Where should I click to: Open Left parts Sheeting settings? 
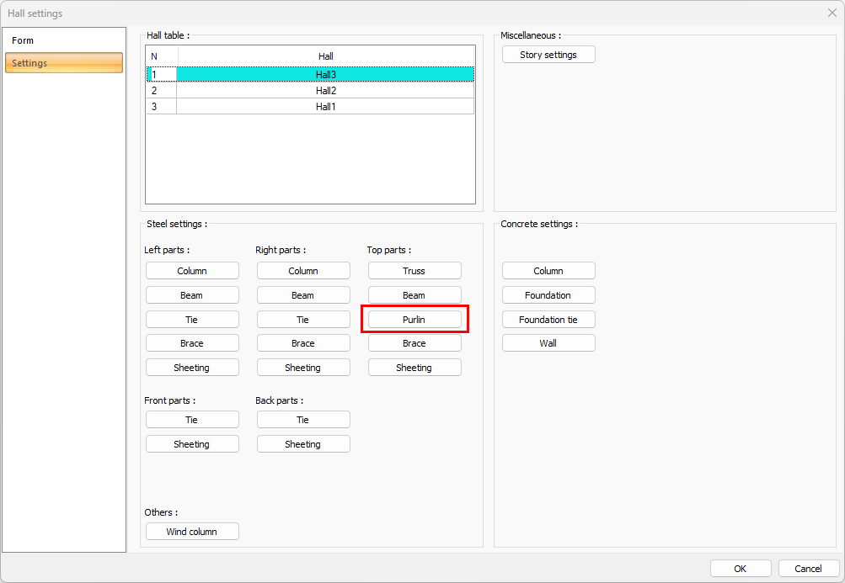[x=192, y=368]
